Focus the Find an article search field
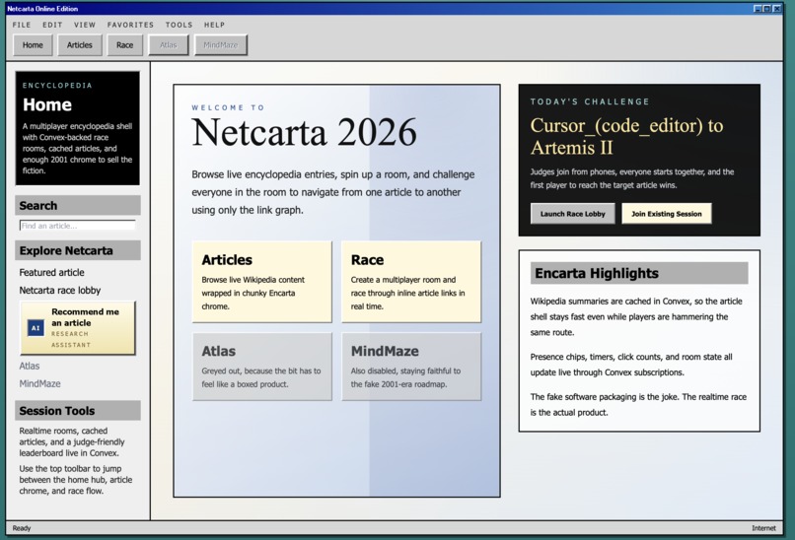The width and height of the screenshot is (795, 540). 78,226
